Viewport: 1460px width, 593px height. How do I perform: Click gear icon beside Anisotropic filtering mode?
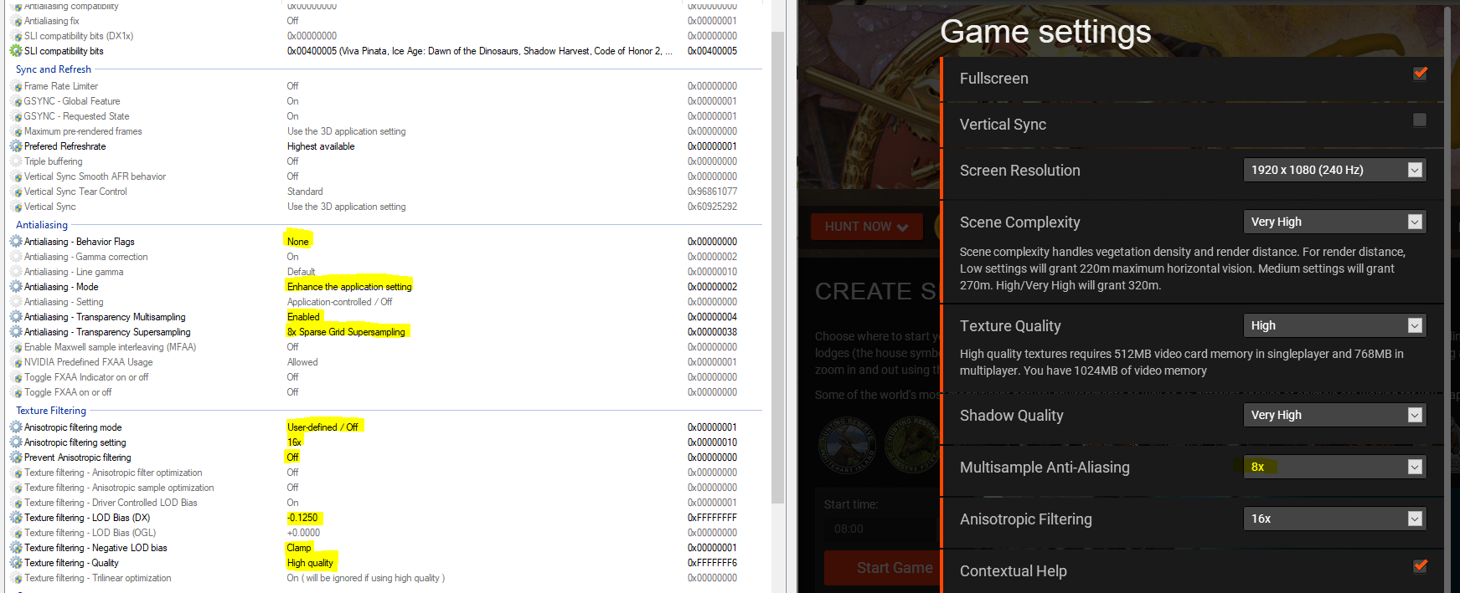[16, 427]
